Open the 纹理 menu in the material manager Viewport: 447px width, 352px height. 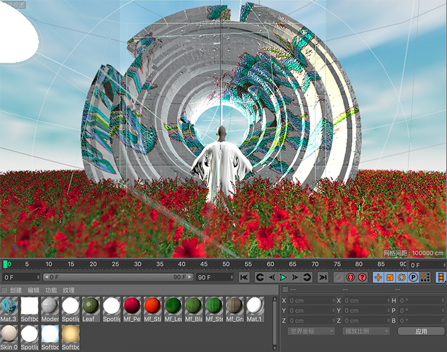pyautogui.click(x=69, y=290)
